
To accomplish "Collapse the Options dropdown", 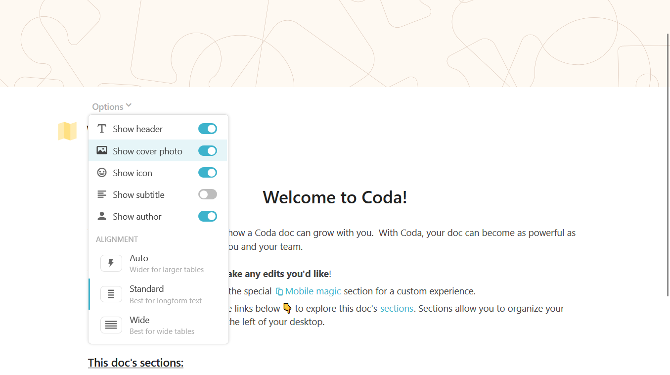I will [x=108, y=107].
